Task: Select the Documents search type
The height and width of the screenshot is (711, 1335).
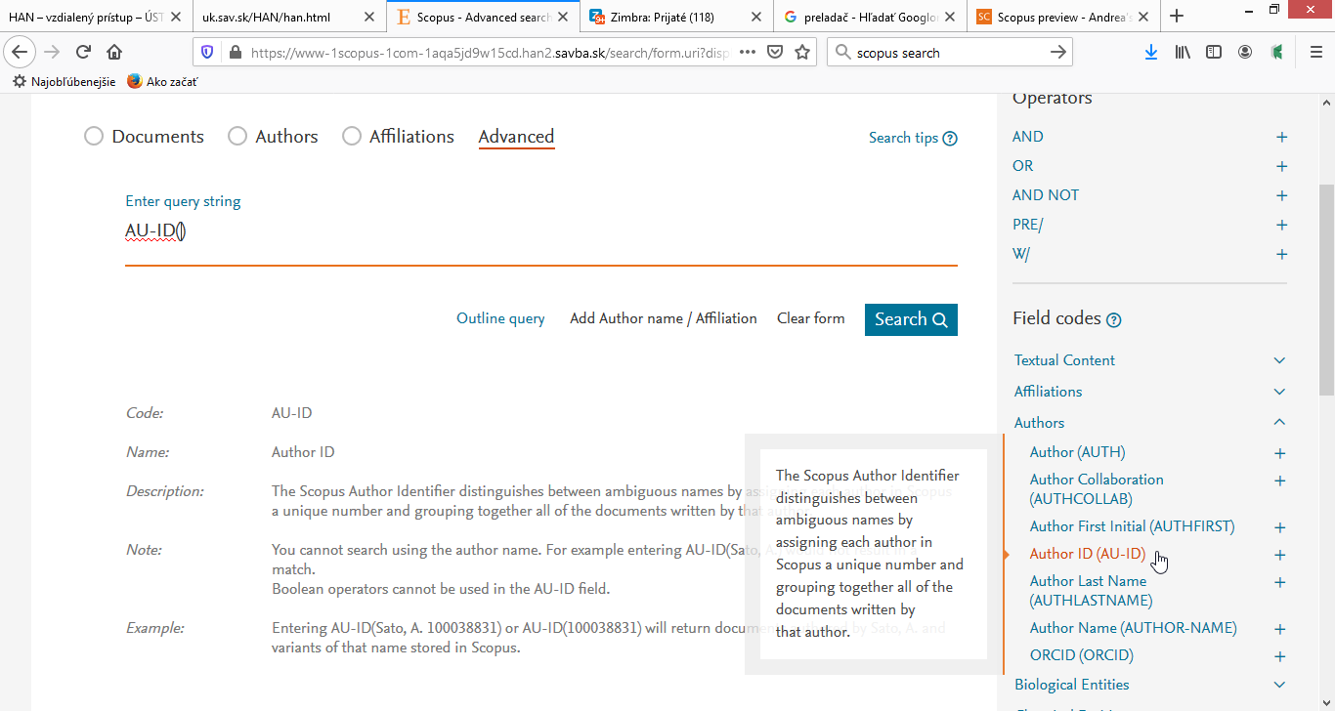Action: tap(94, 137)
